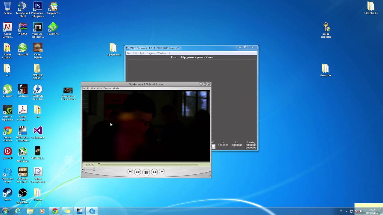Select the doc folder on desktop

pos(38,112)
